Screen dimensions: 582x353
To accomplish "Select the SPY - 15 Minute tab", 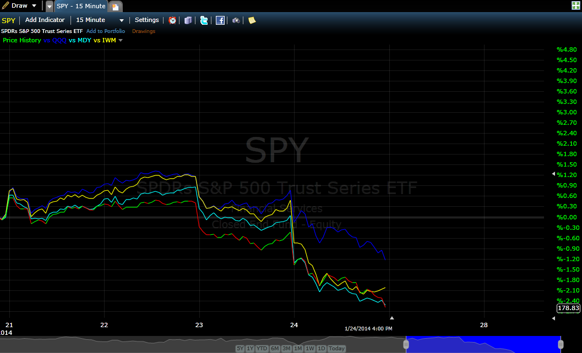I will point(81,6).
